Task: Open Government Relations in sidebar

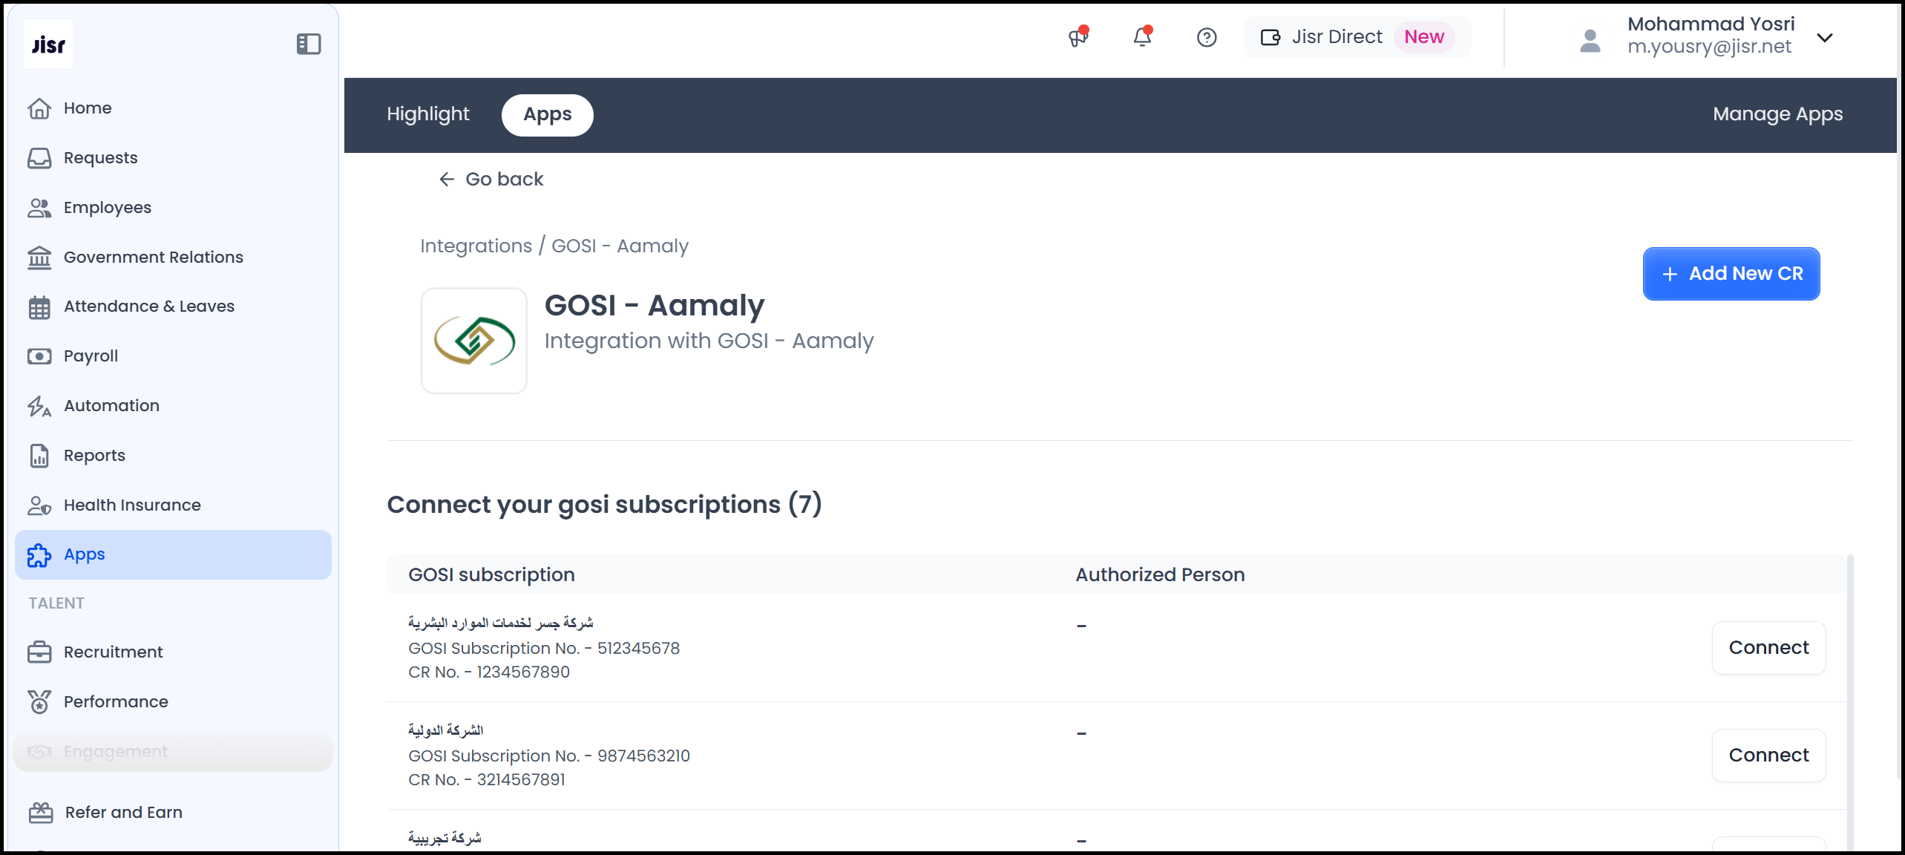Action: (153, 257)
